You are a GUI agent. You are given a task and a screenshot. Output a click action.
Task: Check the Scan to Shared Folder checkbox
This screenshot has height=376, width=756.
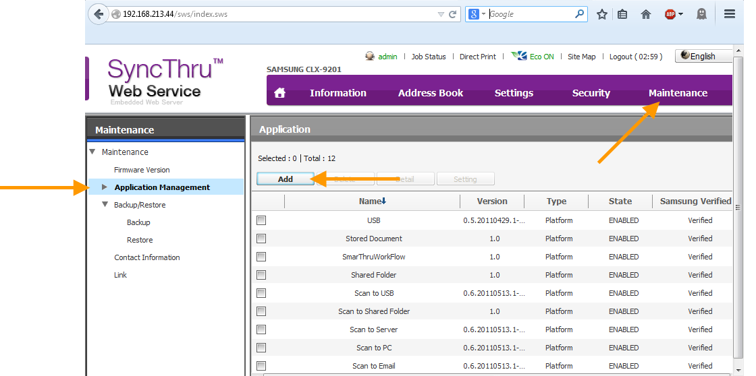pos(261,311)
